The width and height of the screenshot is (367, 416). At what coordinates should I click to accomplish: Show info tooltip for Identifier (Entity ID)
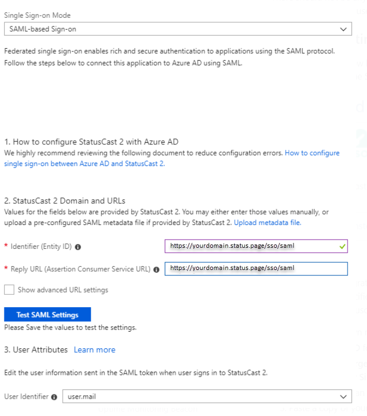coord(78,247)
